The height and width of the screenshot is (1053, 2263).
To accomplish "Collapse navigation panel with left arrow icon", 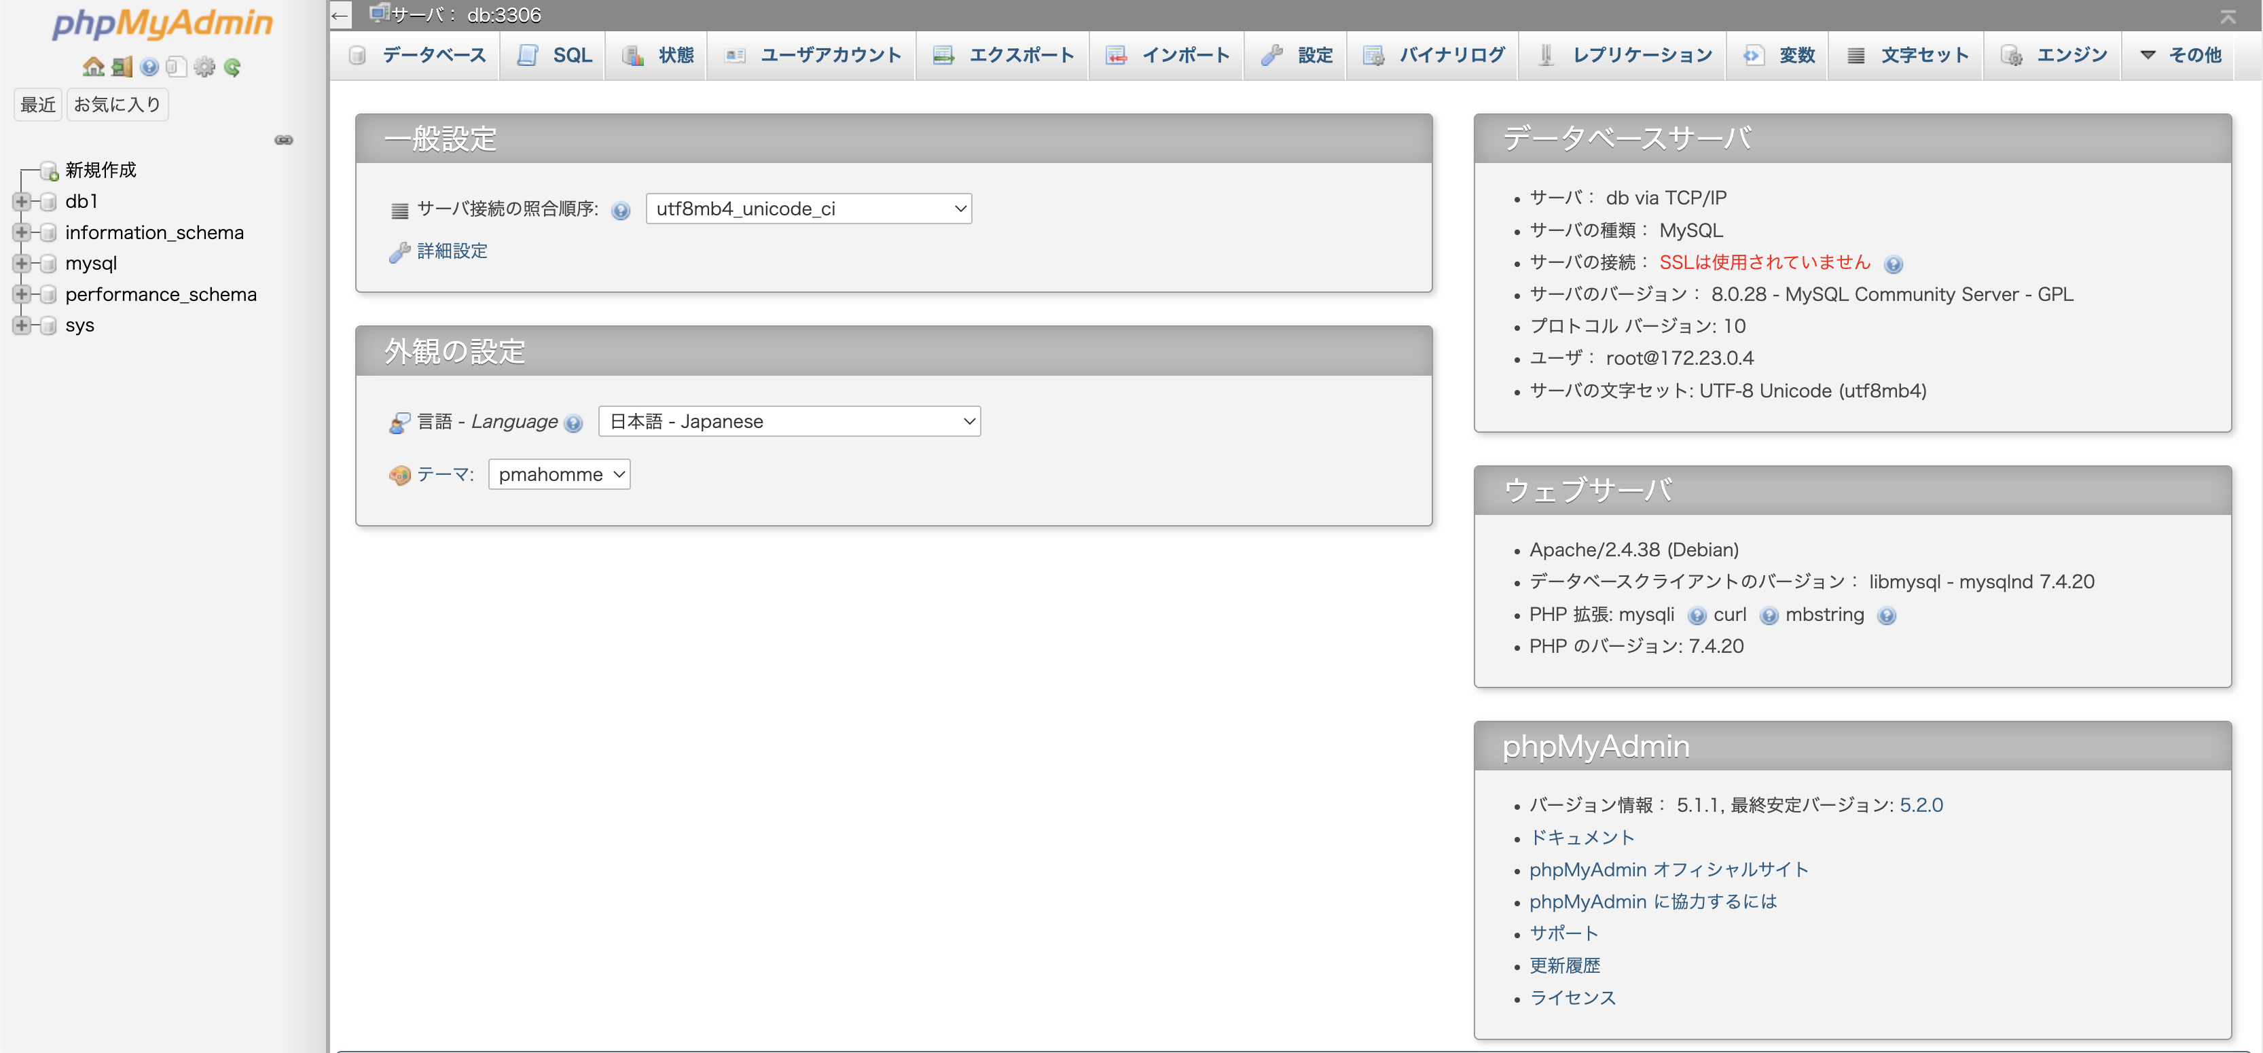I will point(340,15).
